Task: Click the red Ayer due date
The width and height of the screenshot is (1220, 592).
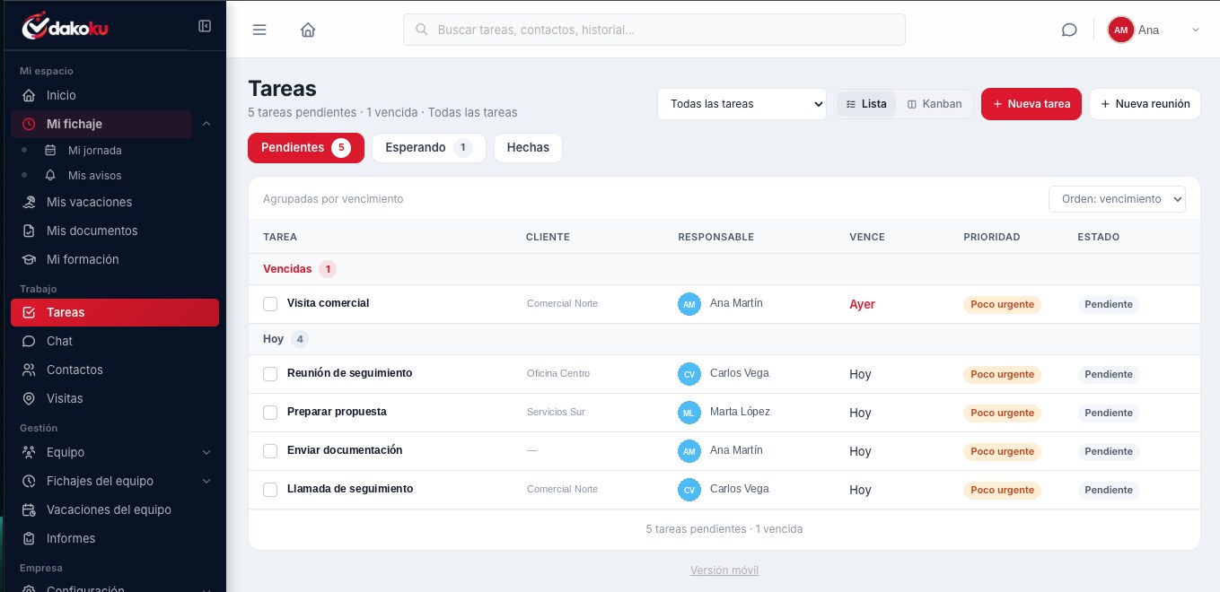Action: [862, 304]
